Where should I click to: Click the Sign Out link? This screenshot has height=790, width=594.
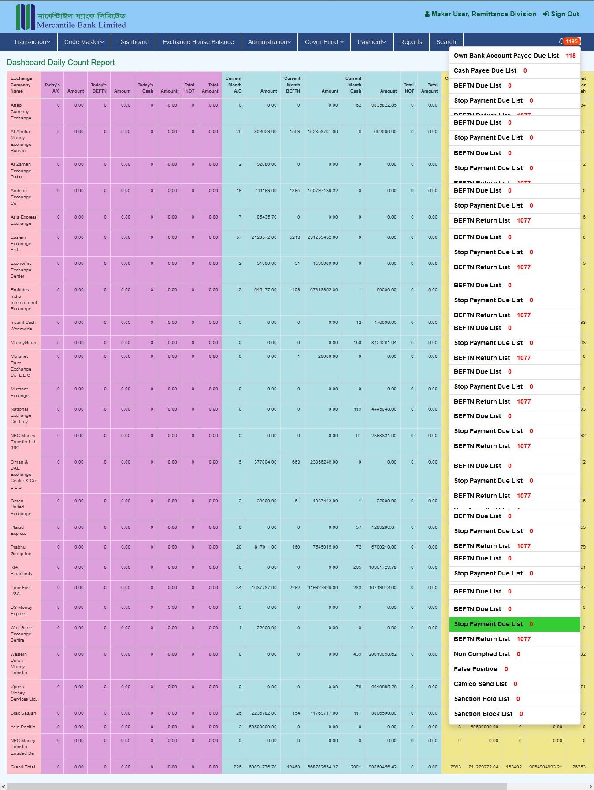pos(561,14)
